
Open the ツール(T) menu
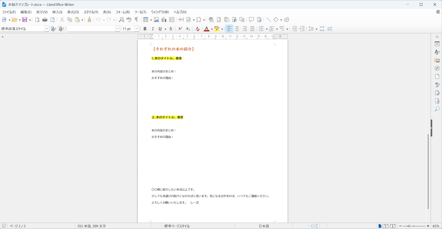[x=140, y=12]
